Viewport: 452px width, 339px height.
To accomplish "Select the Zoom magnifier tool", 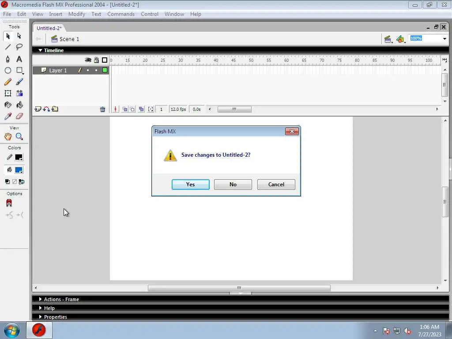I will pyautogui.click(x=19, y=137).
